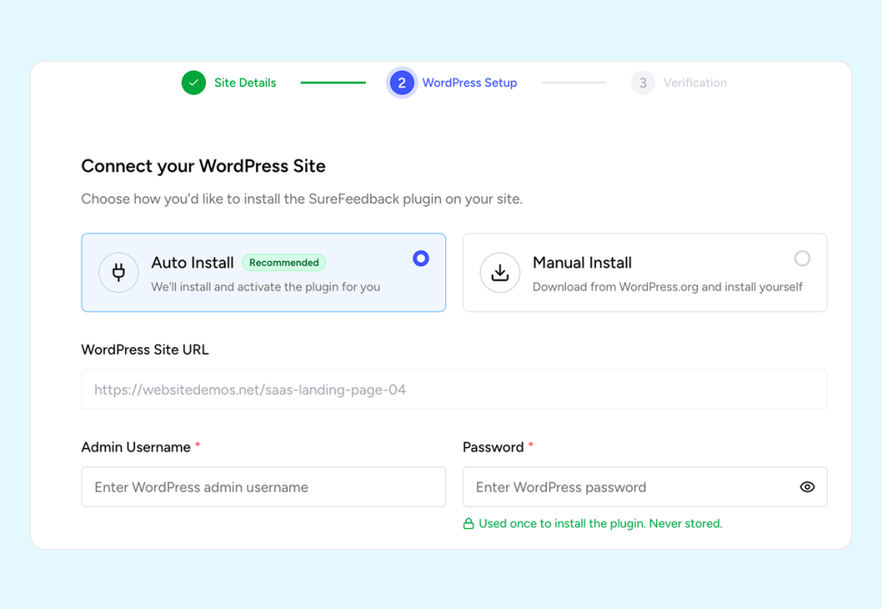Click the never stored notice text

(x=600, y=523)
